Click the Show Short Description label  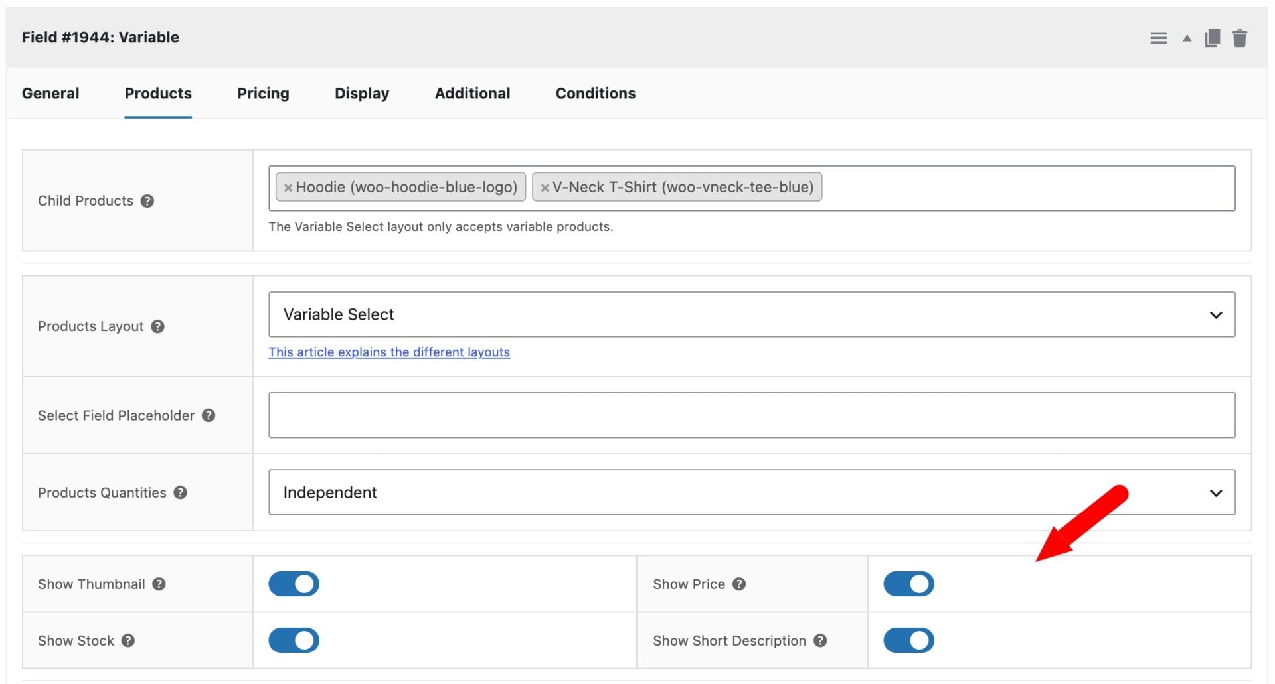click(729, 640)
